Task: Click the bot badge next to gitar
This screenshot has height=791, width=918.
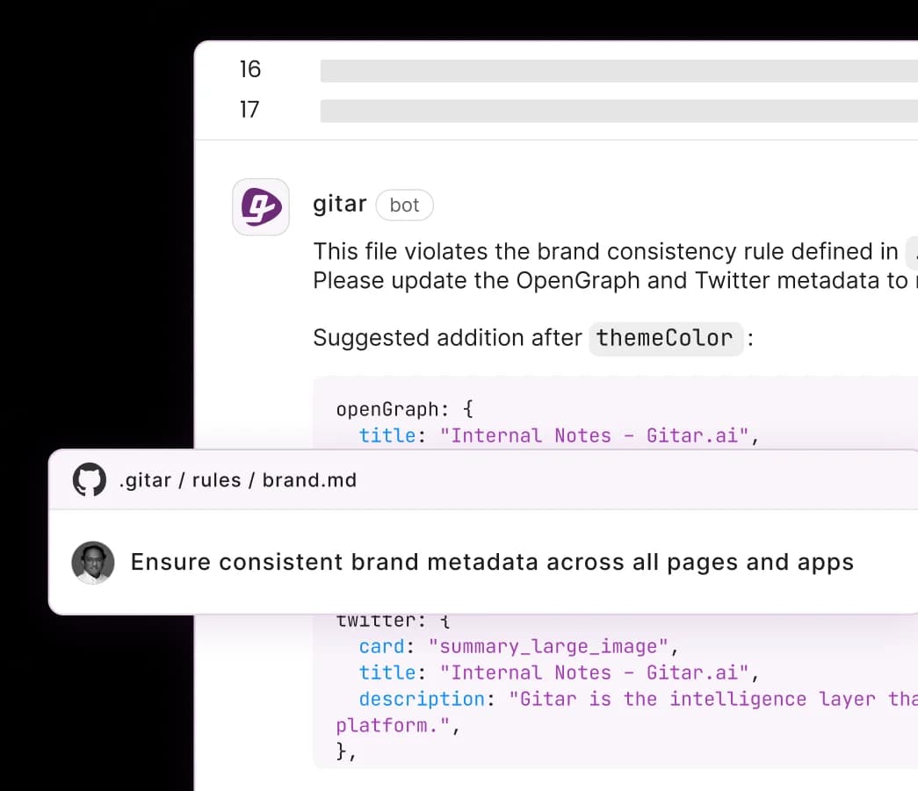Action: (404, 205)
